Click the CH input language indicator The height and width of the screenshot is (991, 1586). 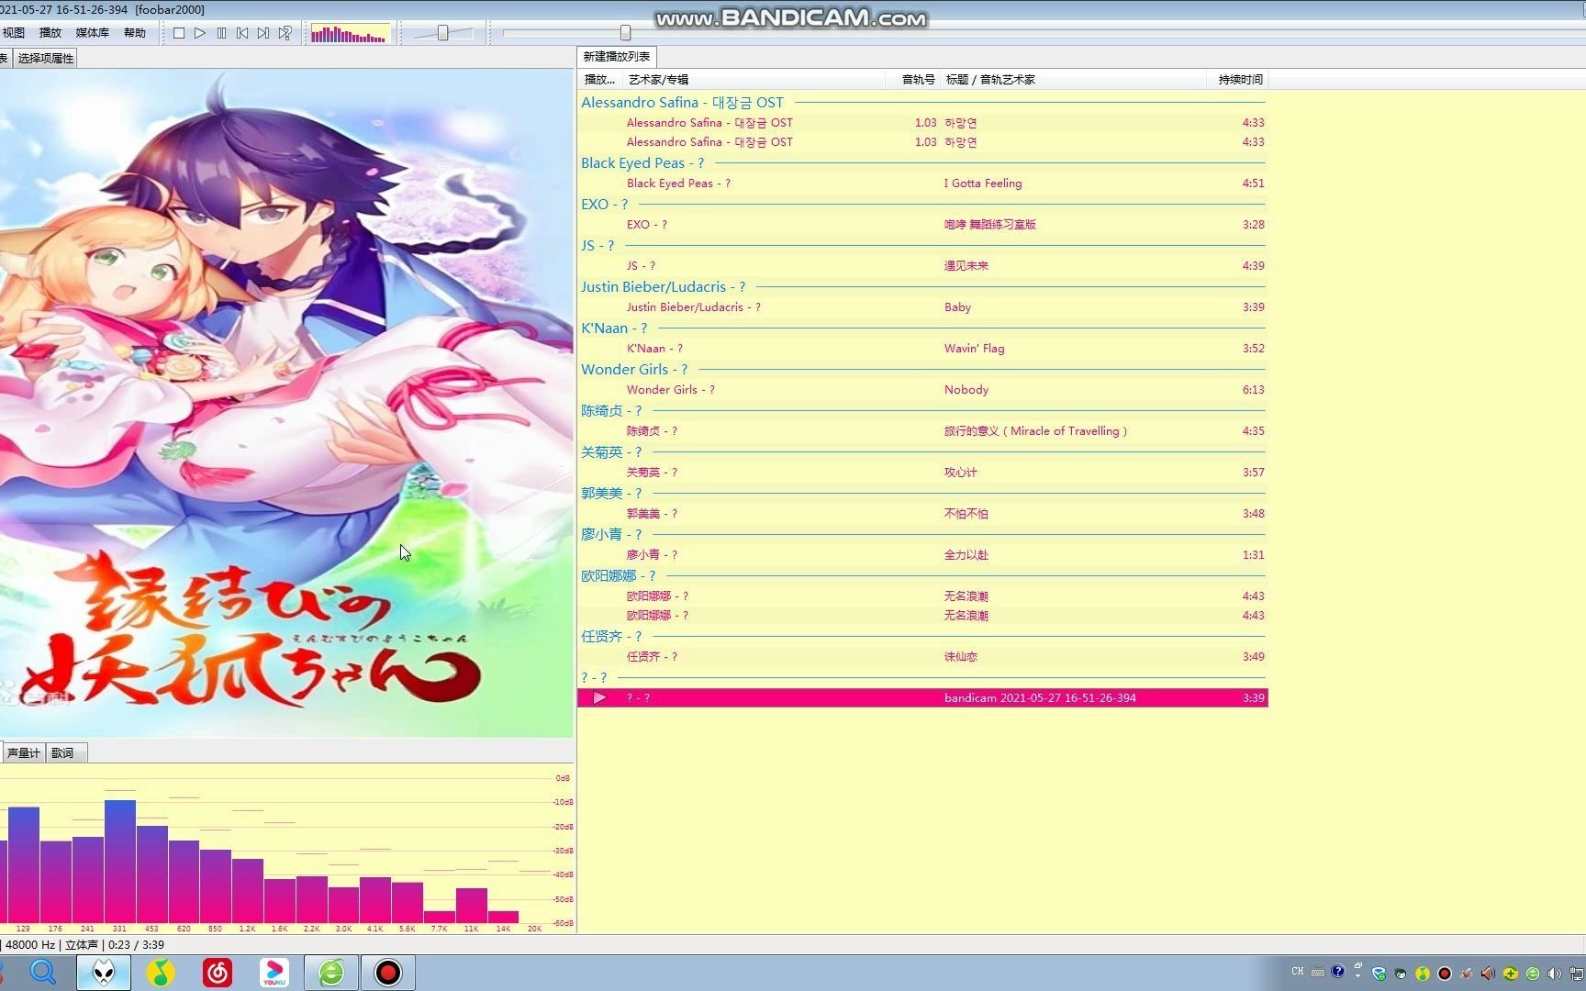coord(1298,972)
